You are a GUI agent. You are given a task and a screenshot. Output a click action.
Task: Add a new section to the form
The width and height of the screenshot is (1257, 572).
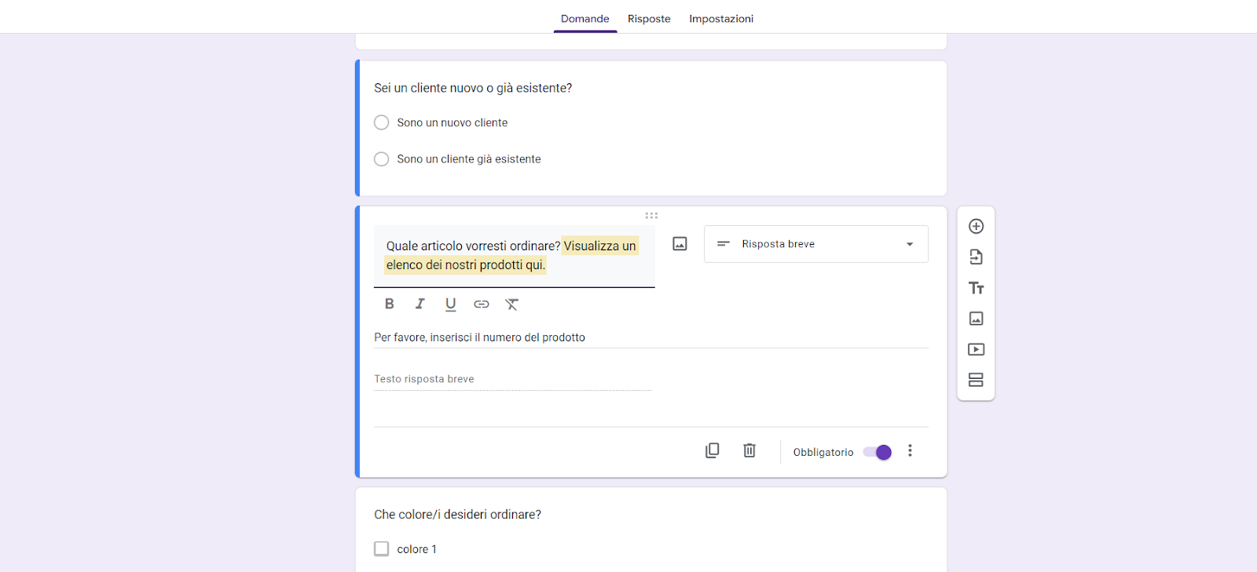(x=976, y=380)
